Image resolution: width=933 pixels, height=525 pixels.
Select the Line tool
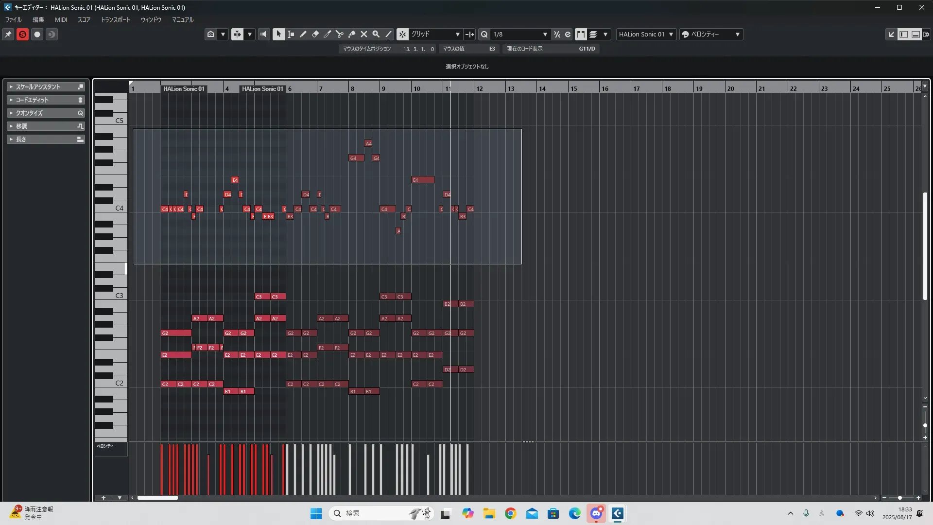point(388,34)
